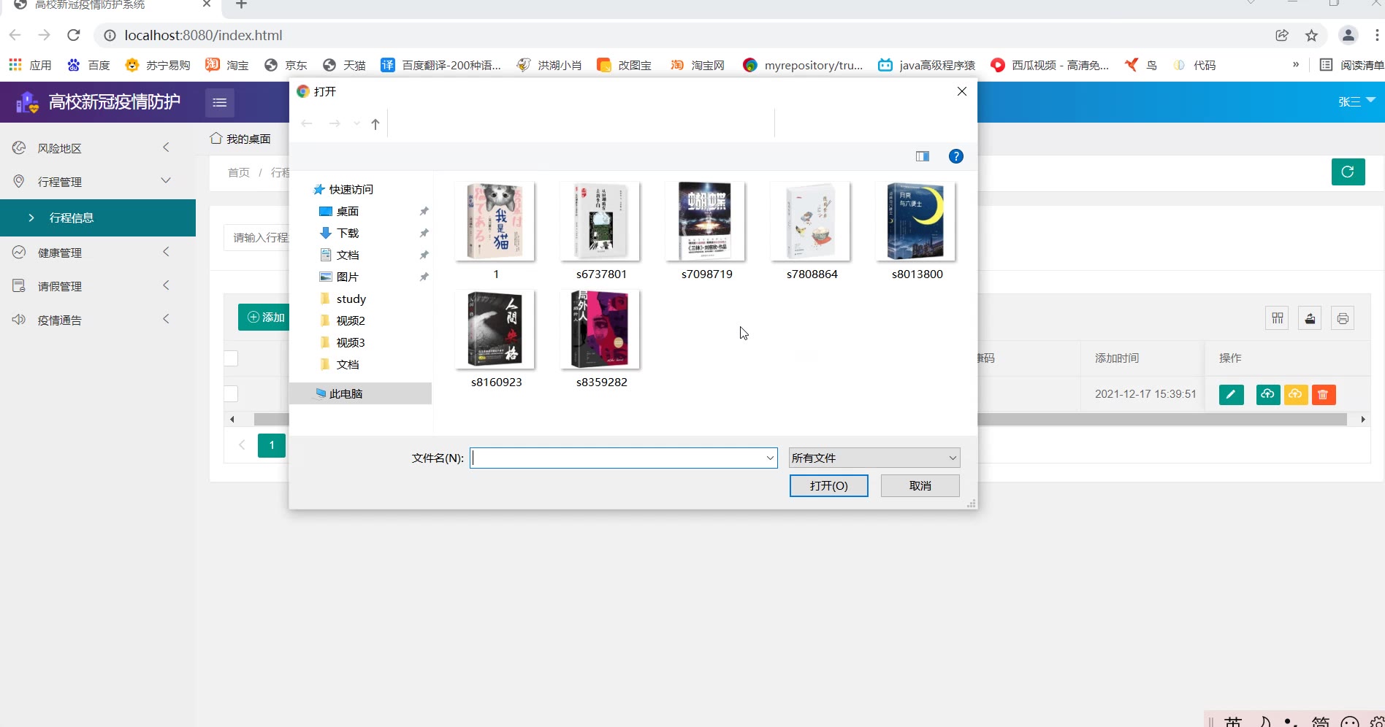Open the JD bookmark
This screenshot has height=727, width=1385.
[286, 65]
